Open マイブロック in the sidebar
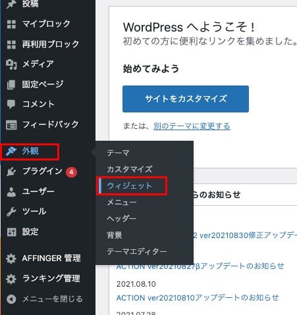The height and width of the screenshot is (315, 297). [46, 24]
